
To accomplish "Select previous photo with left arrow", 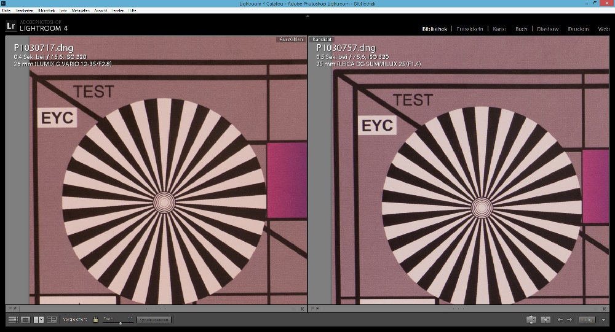I will [x=560, y=320].
